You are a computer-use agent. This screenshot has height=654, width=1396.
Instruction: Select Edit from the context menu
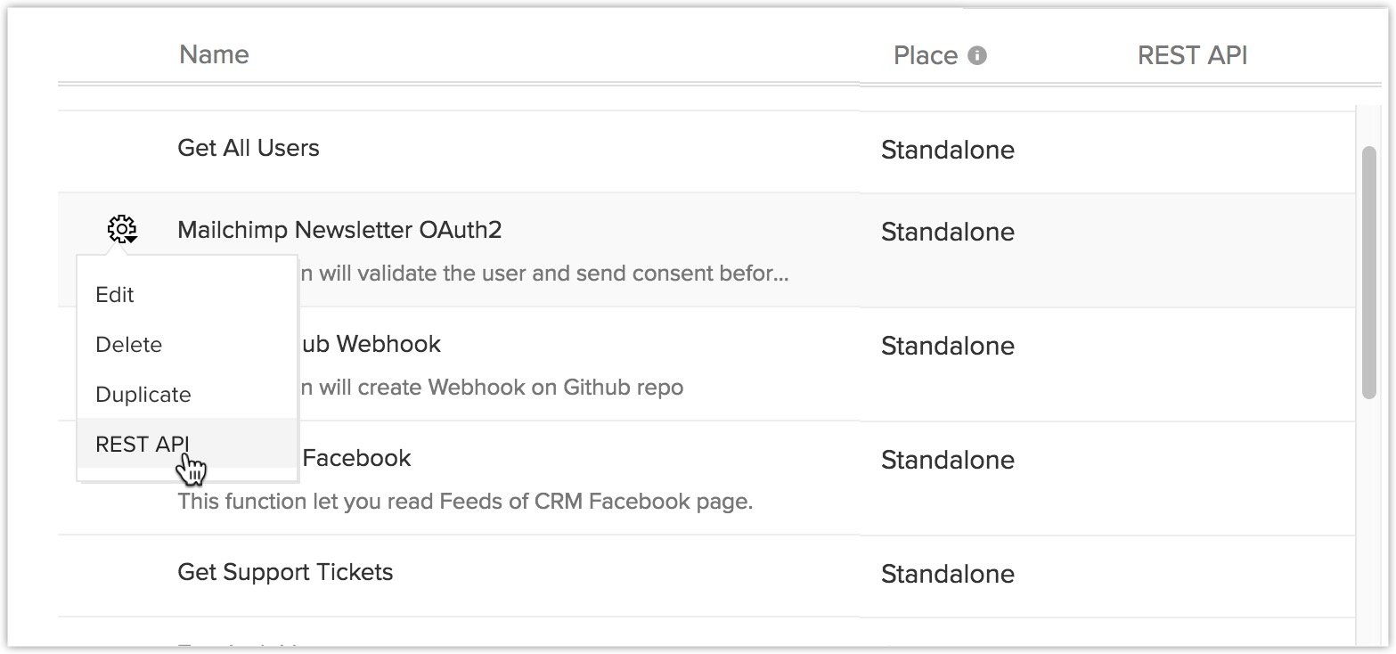tap(115, 295)
